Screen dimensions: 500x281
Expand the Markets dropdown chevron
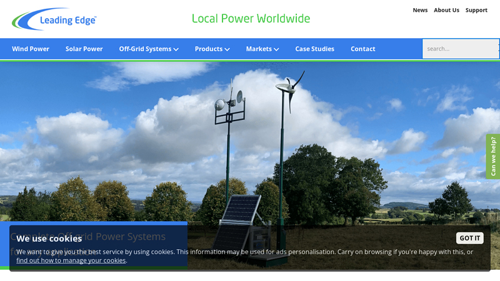[x=276, y=49]
